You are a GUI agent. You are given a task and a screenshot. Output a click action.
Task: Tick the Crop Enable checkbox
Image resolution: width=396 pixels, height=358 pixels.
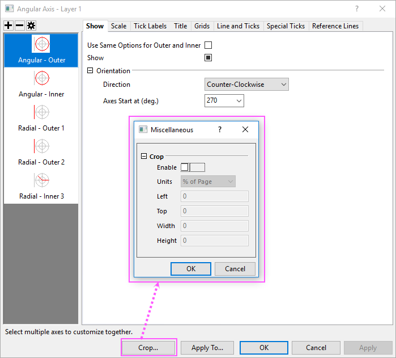(185, 167)
